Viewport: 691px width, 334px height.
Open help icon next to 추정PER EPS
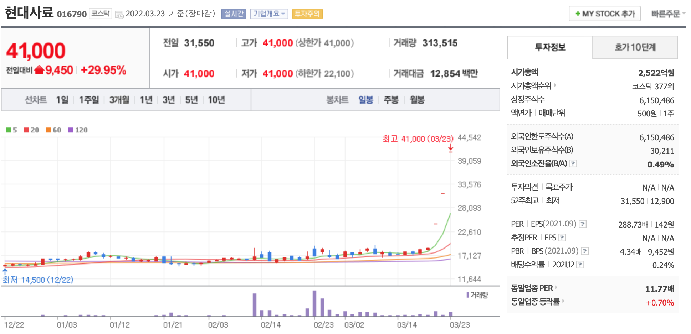[562, 238]
